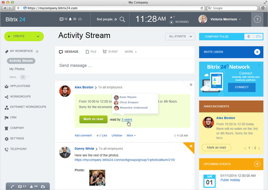Select the File tab in composer
Viewport: 268px width, 190px height.
click(91, 52)
